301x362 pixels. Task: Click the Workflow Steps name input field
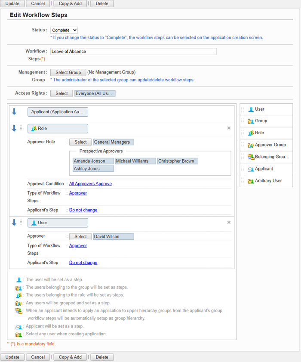pos(133,52)
